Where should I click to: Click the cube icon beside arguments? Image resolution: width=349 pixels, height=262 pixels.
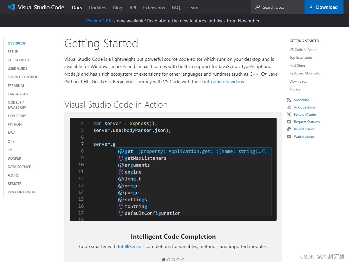tap(121, 165)
